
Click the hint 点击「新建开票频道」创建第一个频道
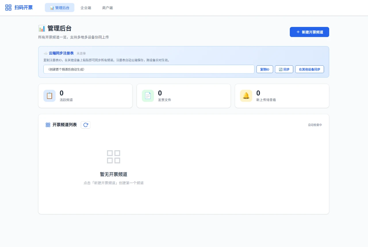114,183
